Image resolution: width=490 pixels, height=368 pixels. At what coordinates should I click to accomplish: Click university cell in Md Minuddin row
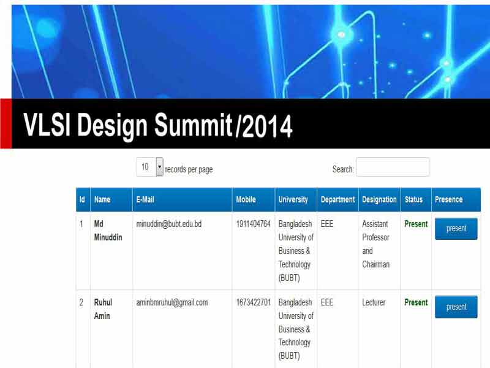tap(296, 251)
